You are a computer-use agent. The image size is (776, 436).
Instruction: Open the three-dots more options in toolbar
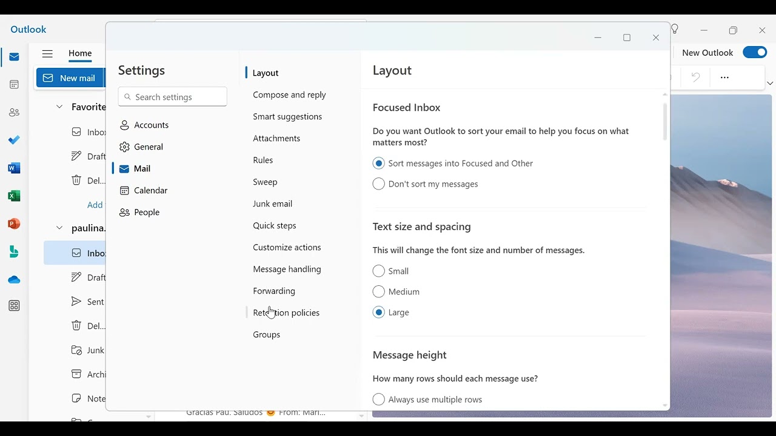pyautogui.click(x=724, y=78)
